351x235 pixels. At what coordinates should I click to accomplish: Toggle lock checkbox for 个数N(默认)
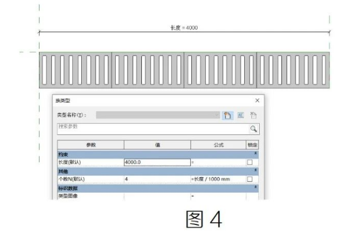(250, 179)
